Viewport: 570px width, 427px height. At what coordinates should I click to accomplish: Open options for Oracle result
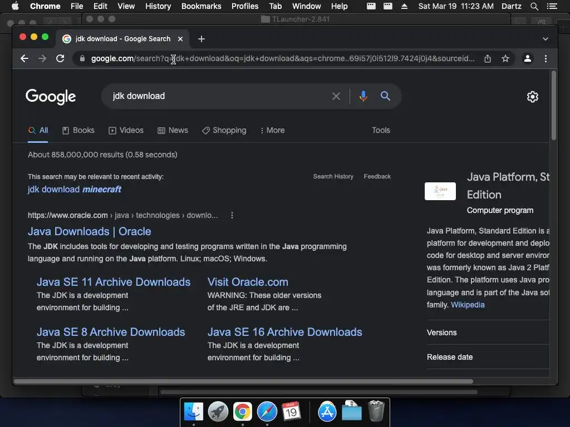[232, 215]
